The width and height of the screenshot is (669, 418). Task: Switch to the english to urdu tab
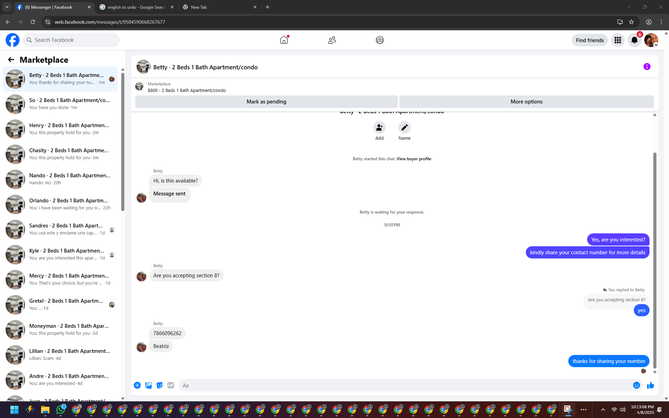click(x=136, y=7)
